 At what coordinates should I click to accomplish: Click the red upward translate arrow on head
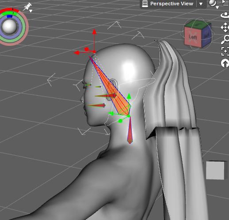94,39
